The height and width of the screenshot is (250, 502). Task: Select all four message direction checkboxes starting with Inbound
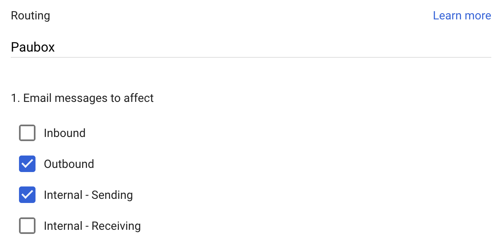tap(27, 133)
